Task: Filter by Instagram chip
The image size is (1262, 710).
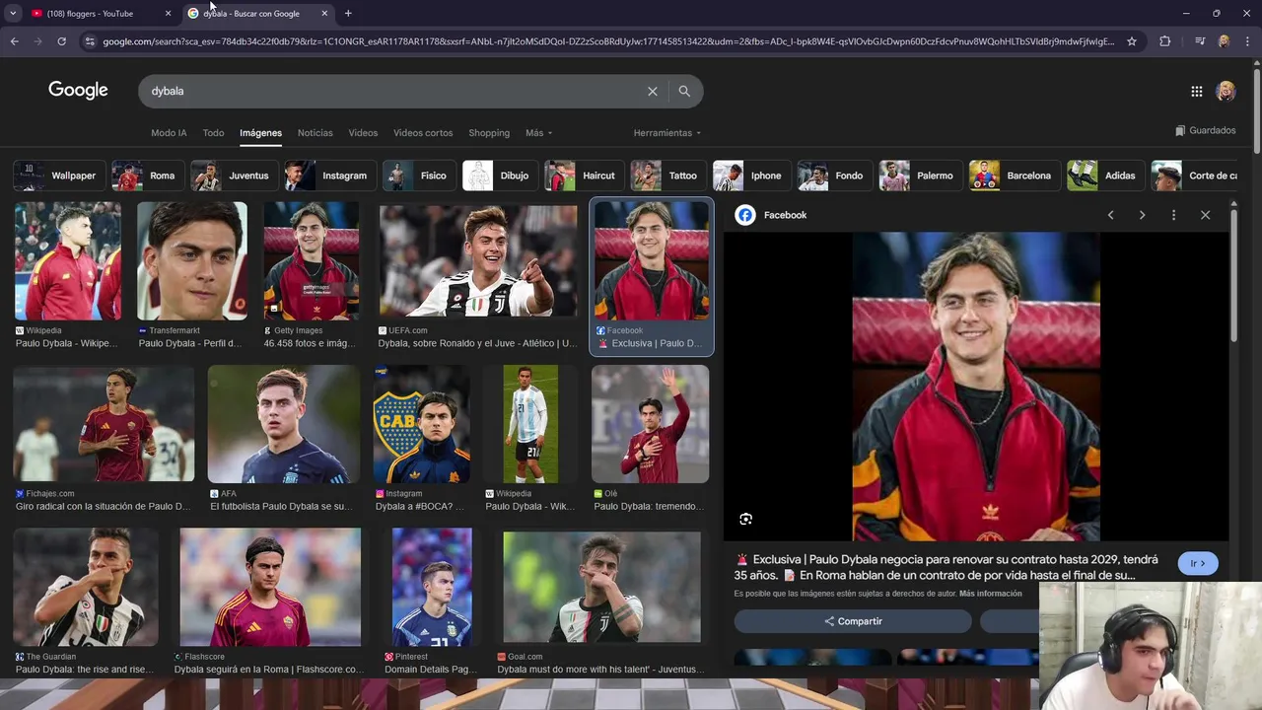Action: tap(328, 176)
